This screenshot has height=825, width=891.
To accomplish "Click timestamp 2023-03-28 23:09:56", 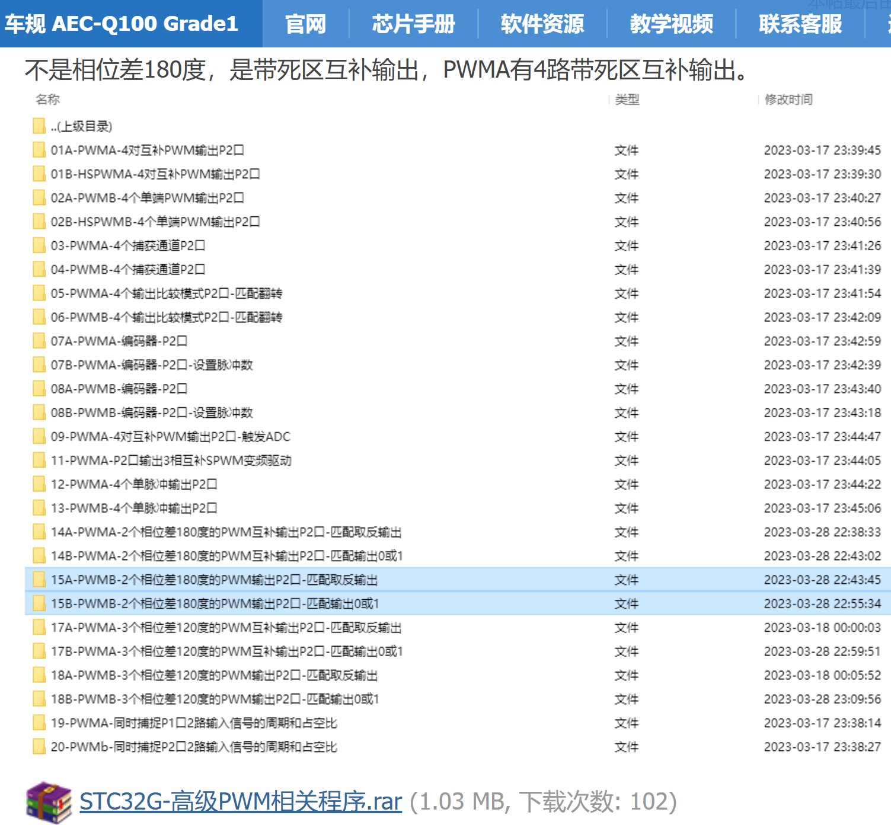I will (x=822, y=699).
